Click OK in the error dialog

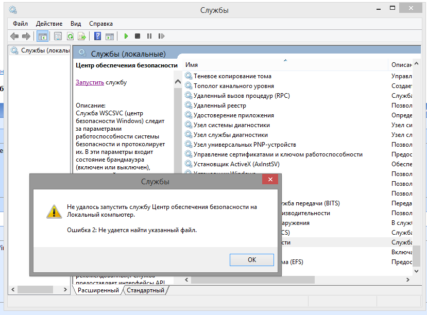[251, 259]
